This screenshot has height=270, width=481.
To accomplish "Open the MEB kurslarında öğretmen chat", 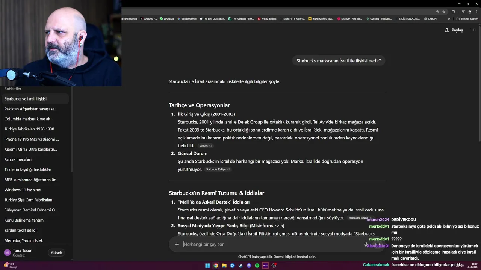I will click(35, 180).
